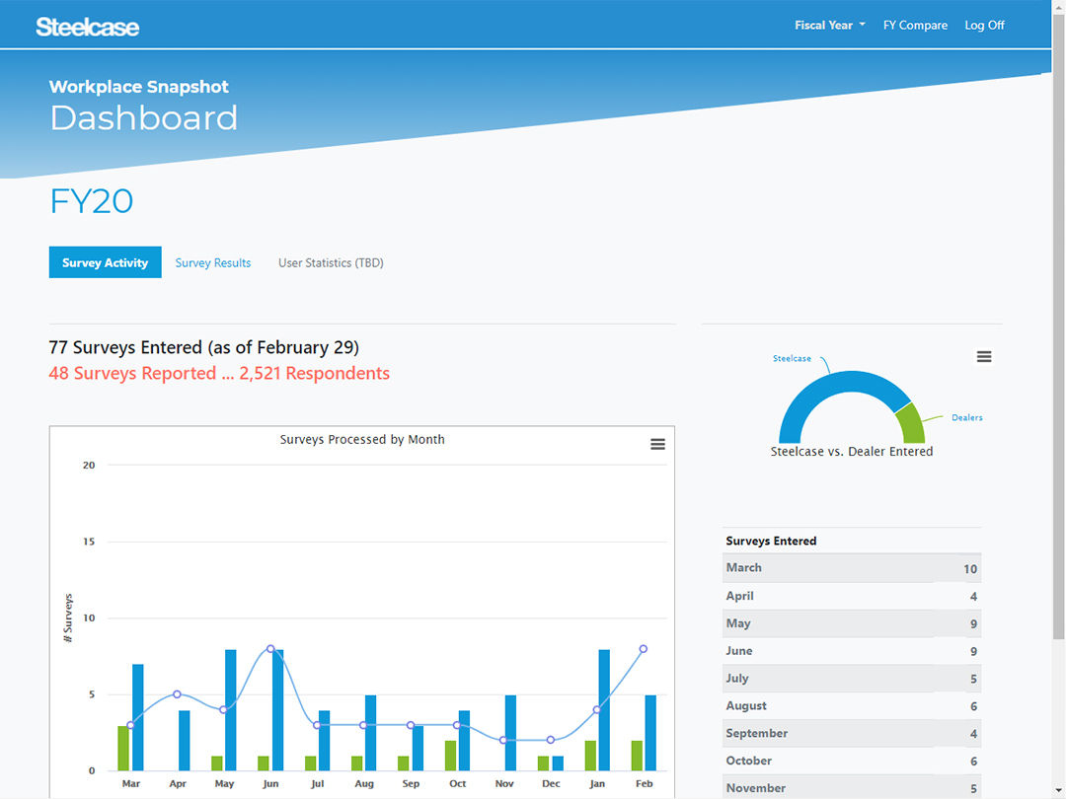Click the line point for August
1066x799 pixels.
click(363, 725)
